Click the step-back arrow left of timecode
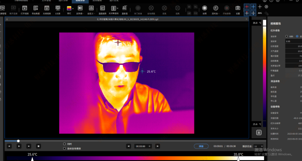This screenshot has width=302, height=161. tap(129, 146)
